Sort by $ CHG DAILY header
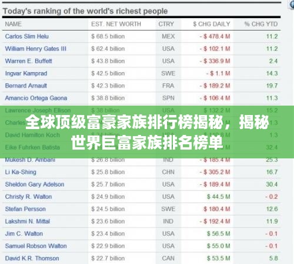Screen dimensions: 294x264 (x=212, y=24)
